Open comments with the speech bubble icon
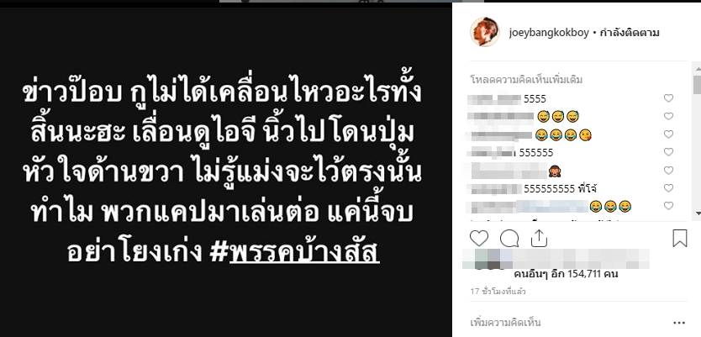701x337 pixels. coord(509,238)
